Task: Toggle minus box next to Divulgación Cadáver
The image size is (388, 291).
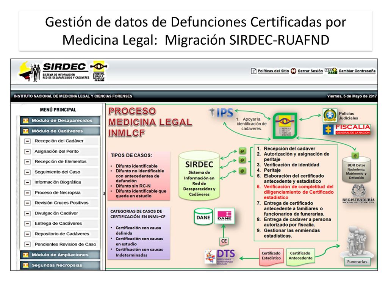Action: tap(27, 213)
